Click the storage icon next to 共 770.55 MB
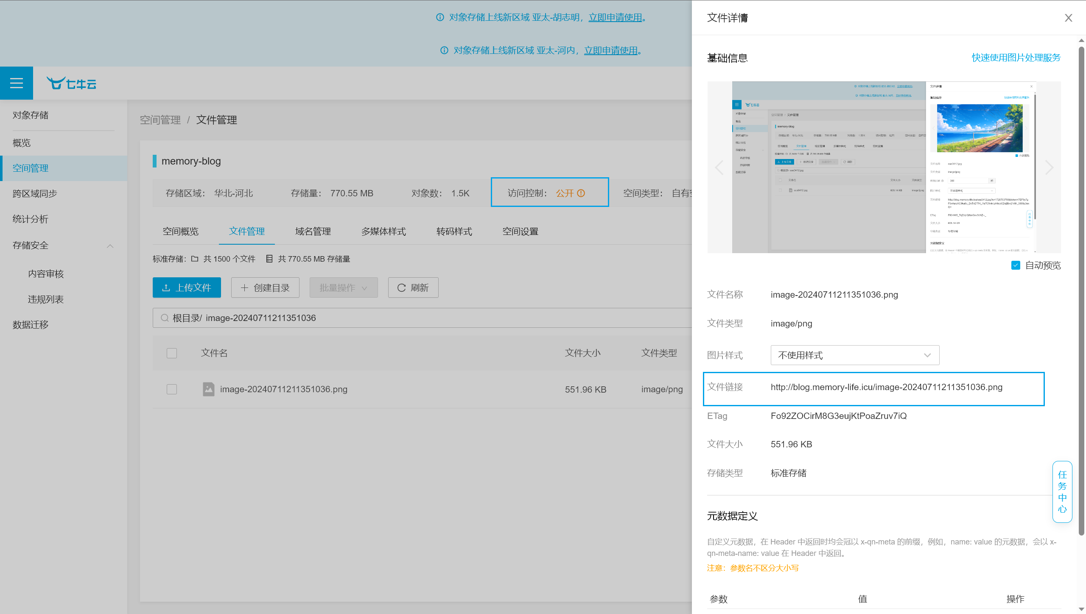 pos(269,259)
